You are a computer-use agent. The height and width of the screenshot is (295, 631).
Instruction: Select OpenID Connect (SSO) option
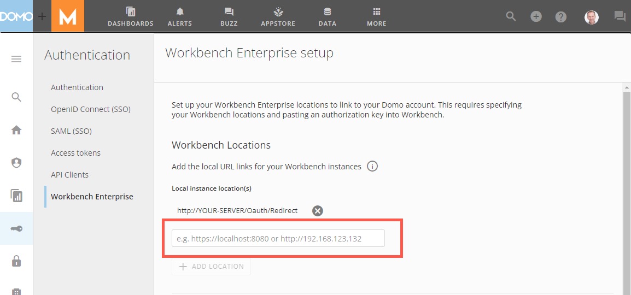tap(91, 109)
